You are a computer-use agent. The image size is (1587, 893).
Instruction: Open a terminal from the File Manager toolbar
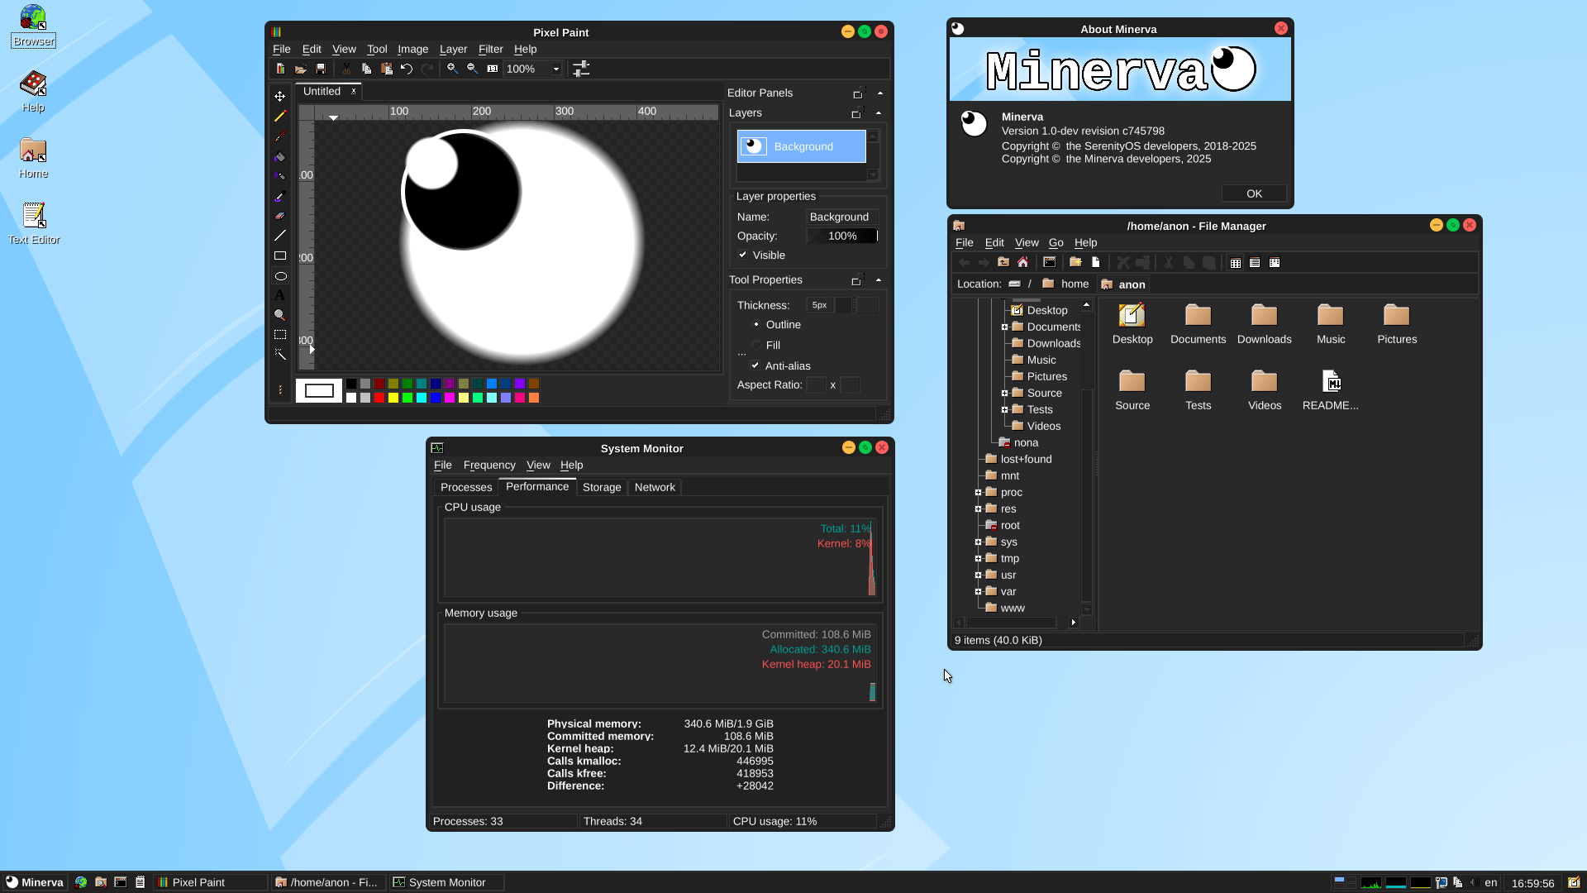pyautogui.click(x=1050, y=262)
